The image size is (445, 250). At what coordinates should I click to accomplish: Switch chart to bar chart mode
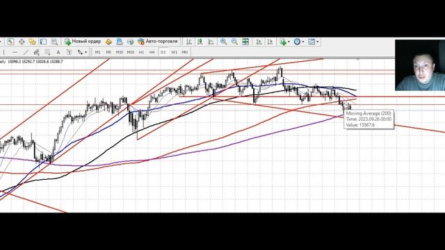pos(189,42)
